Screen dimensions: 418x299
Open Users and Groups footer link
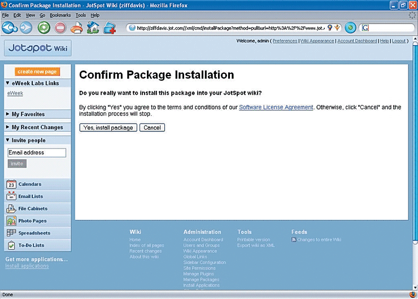pyautogui.click(x=201, y=245)
